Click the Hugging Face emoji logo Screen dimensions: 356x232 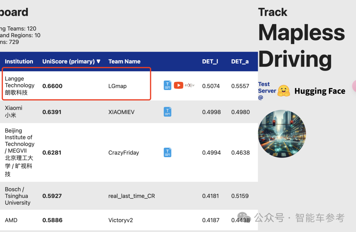[283, 91]
